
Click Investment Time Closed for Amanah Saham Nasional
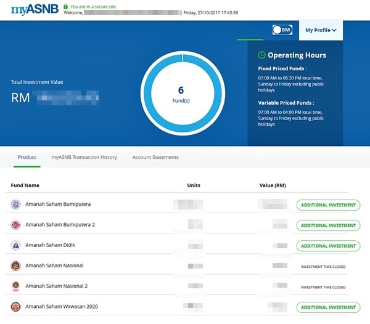pyautogui.click(x=323, y=267)
